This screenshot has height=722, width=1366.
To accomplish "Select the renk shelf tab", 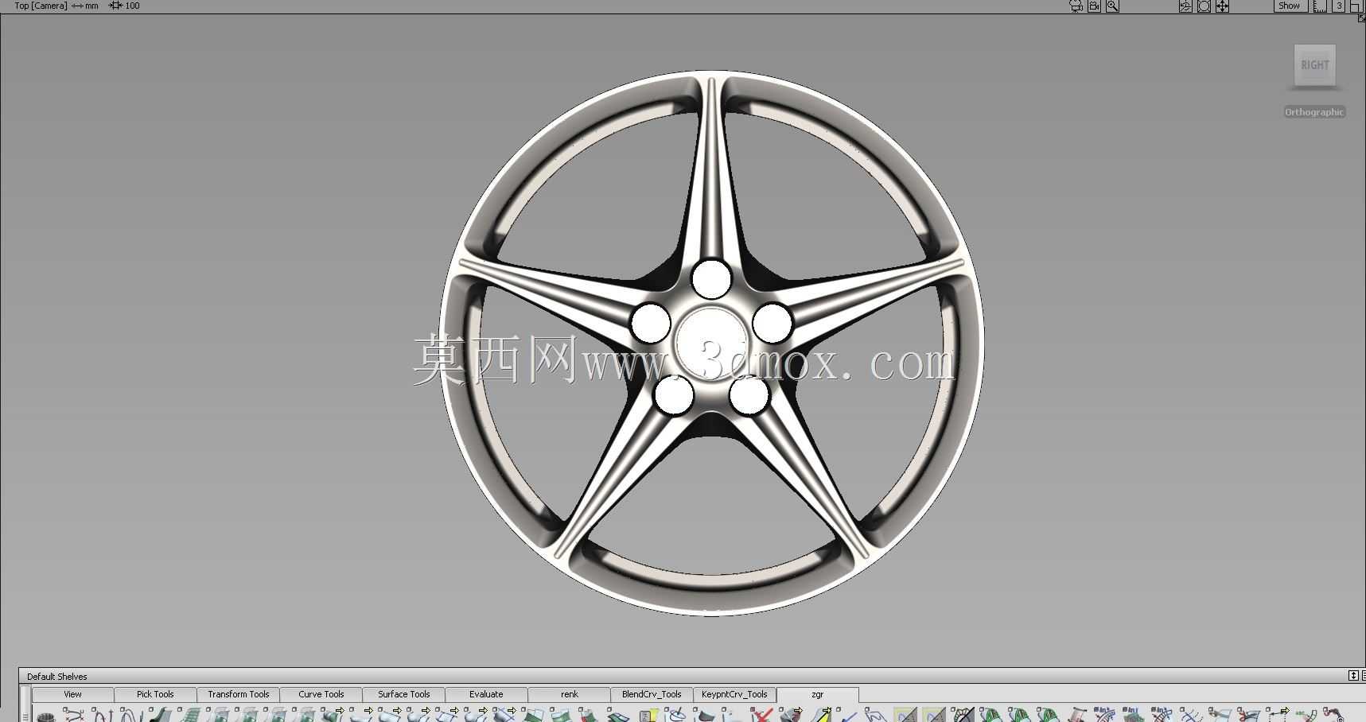I will click(x=570, y=694).
